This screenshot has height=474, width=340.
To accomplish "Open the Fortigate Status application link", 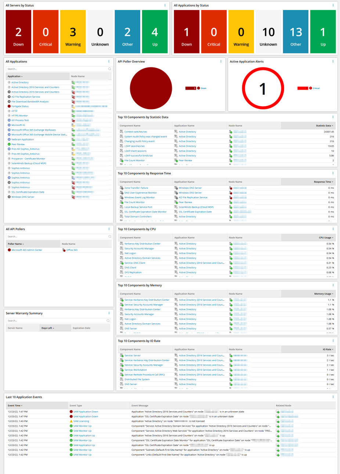I will 20,106.
